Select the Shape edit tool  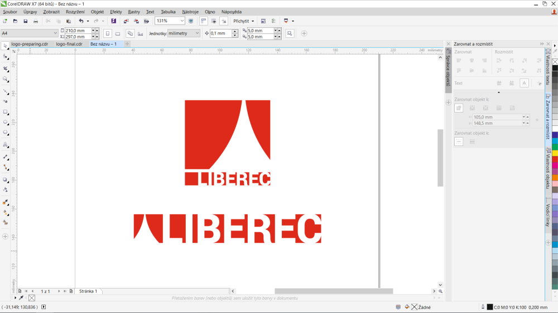coord(5,57)
